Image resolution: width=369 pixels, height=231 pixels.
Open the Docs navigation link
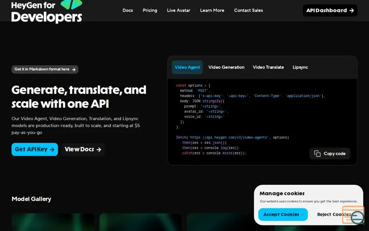[x=128, y=10]
